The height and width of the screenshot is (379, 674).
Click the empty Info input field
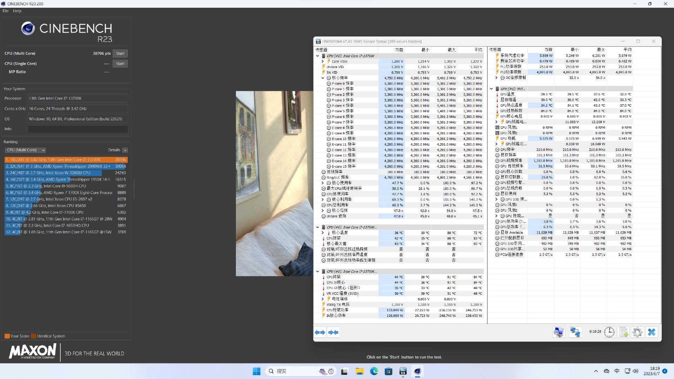(78, 129)
